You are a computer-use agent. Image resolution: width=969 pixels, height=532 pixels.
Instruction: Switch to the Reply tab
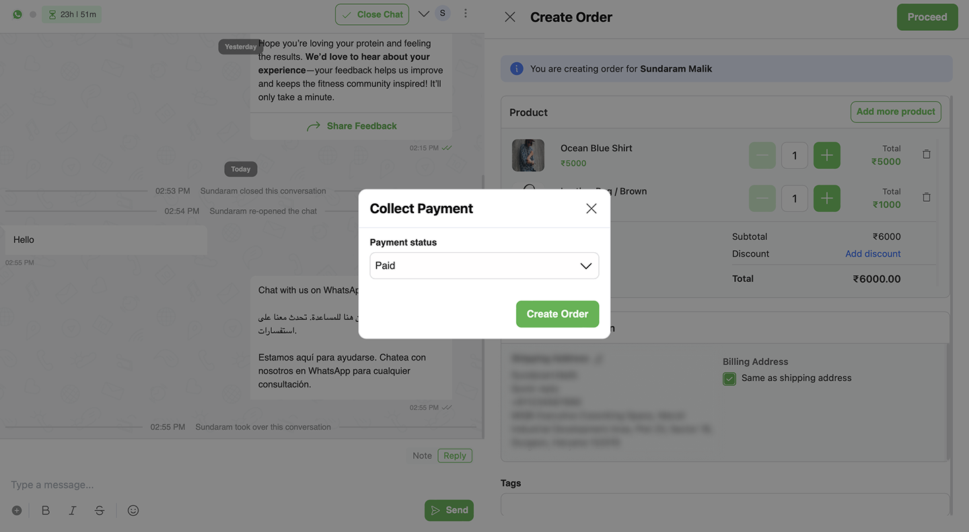click(455, 455)
